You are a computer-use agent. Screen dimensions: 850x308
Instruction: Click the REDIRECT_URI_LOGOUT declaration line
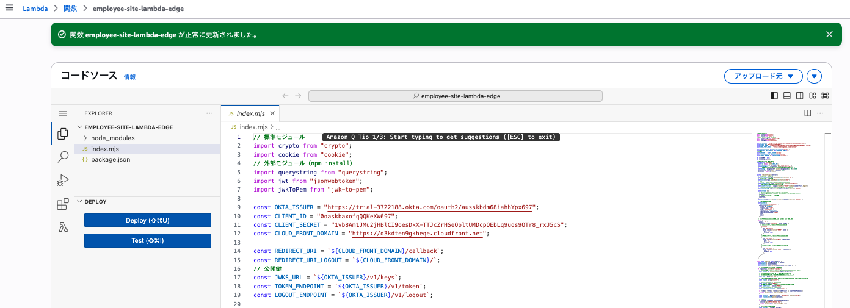(x=347, y=260)
